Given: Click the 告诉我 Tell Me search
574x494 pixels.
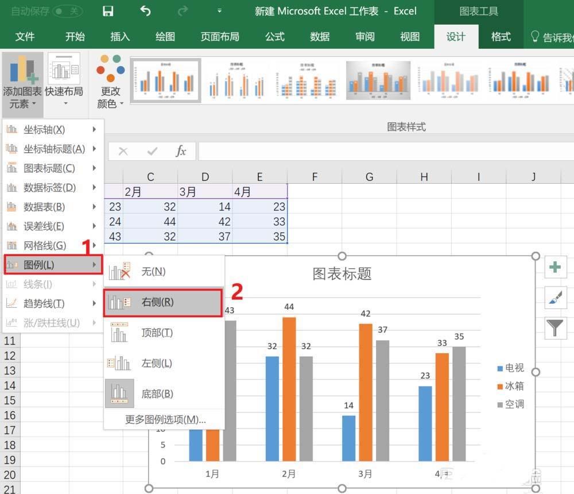Looking at the screenshot, I should [551, 37].
